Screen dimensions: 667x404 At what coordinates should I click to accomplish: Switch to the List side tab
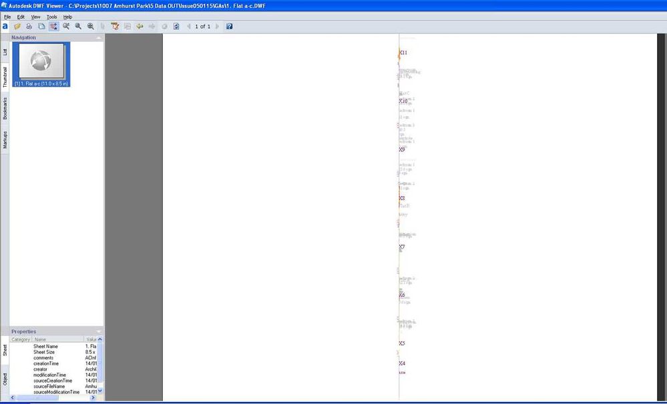pos(5,52)
